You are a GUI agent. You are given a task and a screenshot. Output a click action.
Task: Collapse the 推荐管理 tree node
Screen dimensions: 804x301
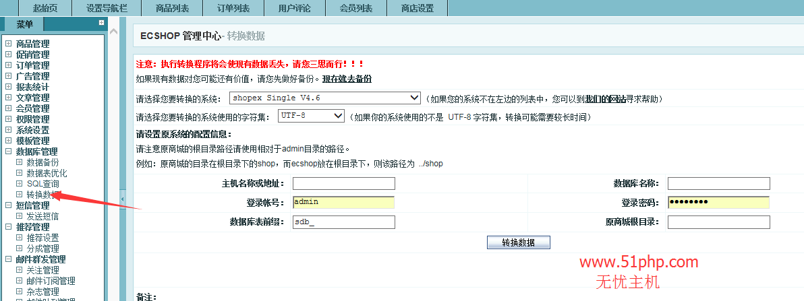coord(8,227)
